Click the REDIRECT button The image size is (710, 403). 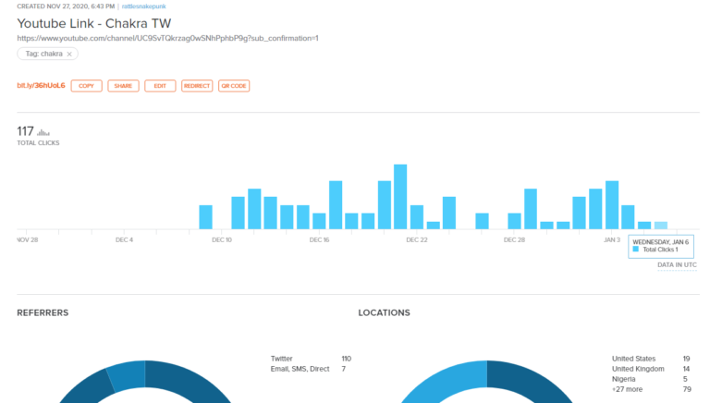(197, 86)
